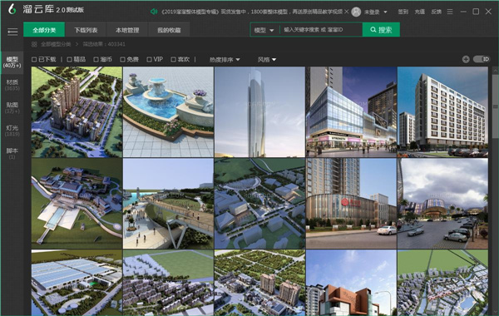Dismiss the announcement banner with the X
This screenshot has width=499, height=316.
pos(346,12)
